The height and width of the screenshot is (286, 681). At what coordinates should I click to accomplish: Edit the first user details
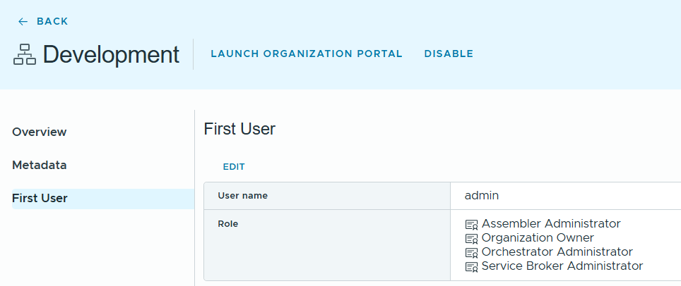(x=234, y=167)
